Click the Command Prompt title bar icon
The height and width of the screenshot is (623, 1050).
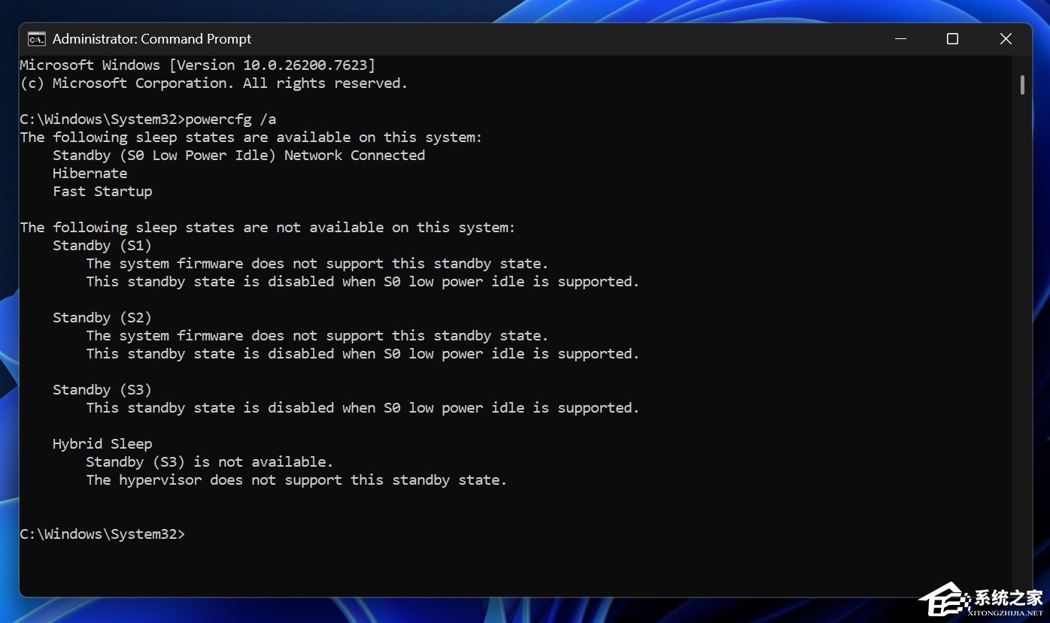pyautogui.click(x=36, y=39)
